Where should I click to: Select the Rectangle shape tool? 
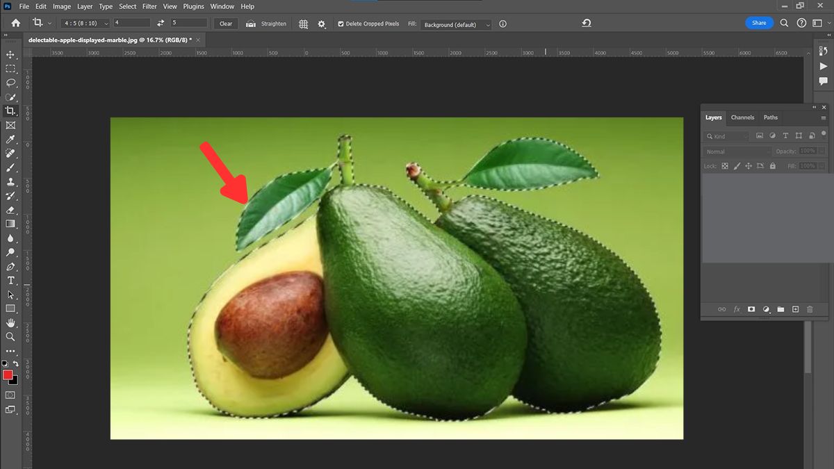[10, 308]
